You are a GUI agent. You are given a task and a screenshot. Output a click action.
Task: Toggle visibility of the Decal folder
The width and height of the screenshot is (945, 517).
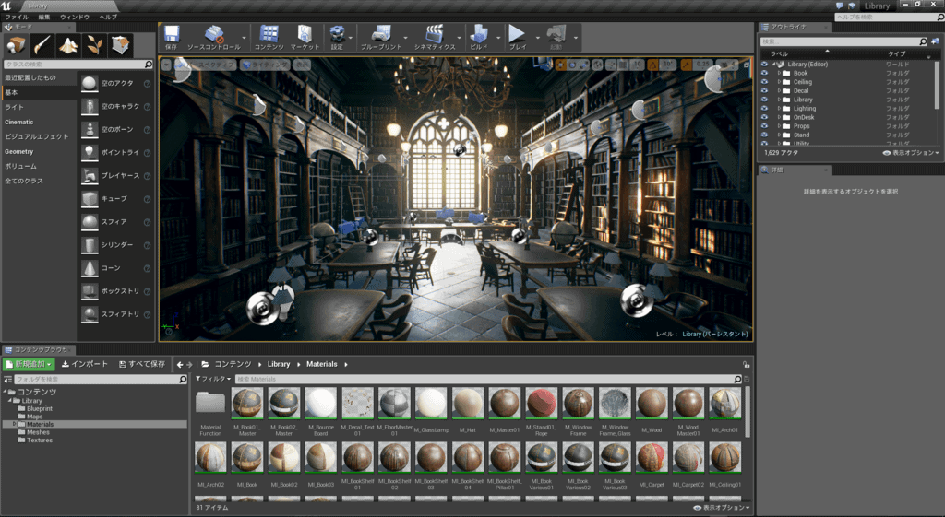click(x=765, y=91)
